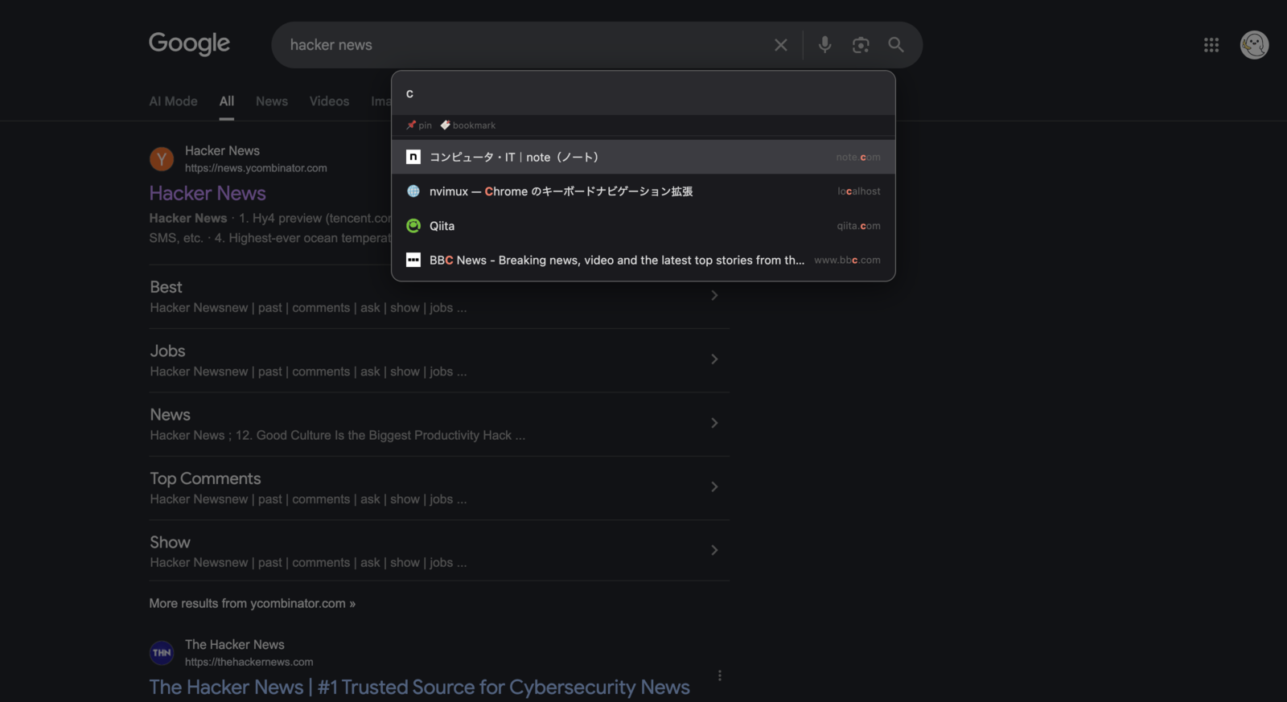Click More results from ycombinator.com
This screenshot has width=1287, height=702.
pyautogui.click(x=252, y=603)
